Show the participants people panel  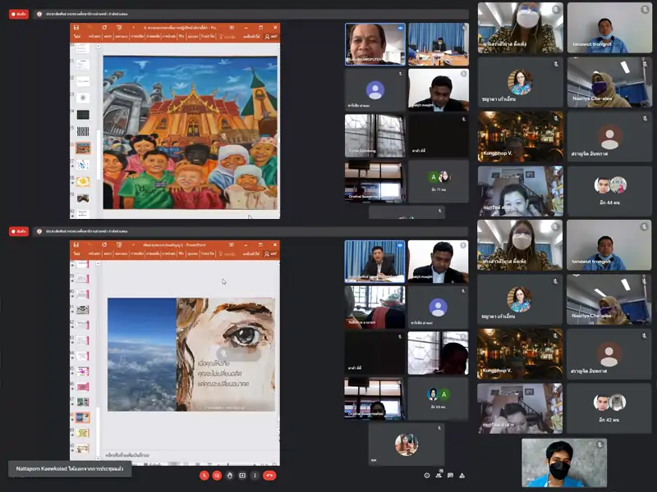[439, 476]
